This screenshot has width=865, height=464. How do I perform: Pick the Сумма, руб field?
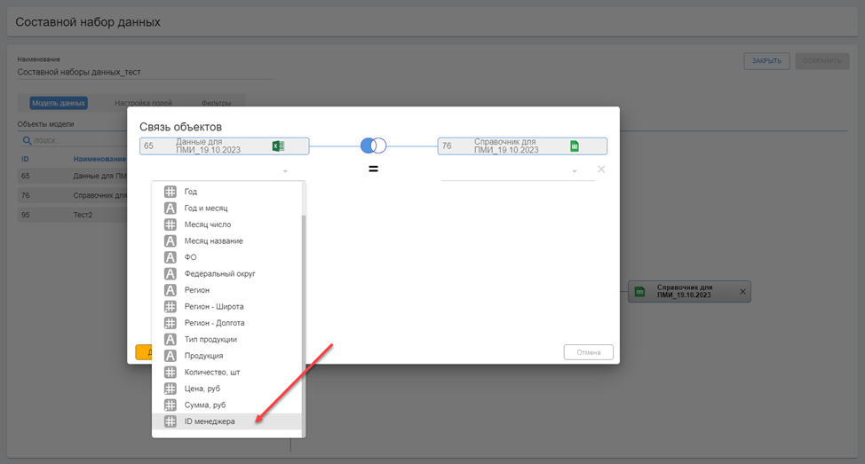205,405
